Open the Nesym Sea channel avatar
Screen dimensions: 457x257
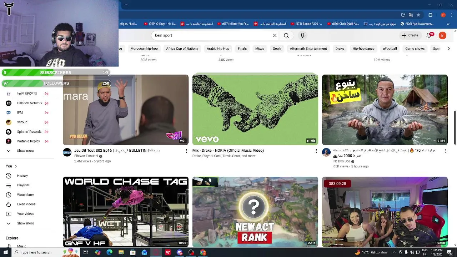coord(326,152)
